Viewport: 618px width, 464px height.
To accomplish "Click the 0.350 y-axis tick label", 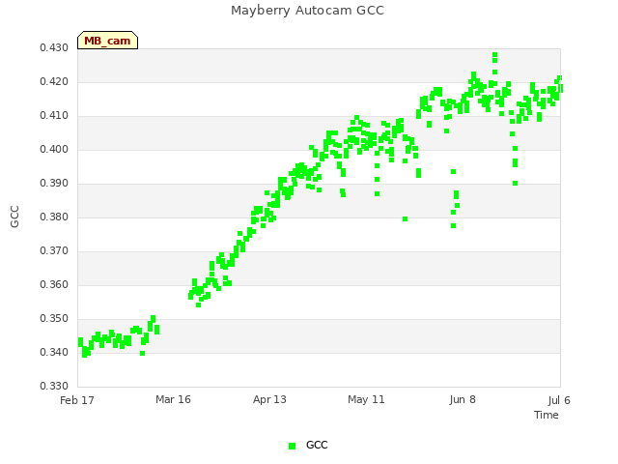I will pyautogui.click(x=54, y=318).
